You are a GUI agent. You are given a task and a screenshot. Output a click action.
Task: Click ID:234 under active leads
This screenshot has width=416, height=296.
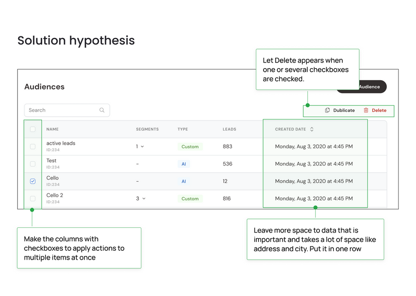tap(53, 150)
